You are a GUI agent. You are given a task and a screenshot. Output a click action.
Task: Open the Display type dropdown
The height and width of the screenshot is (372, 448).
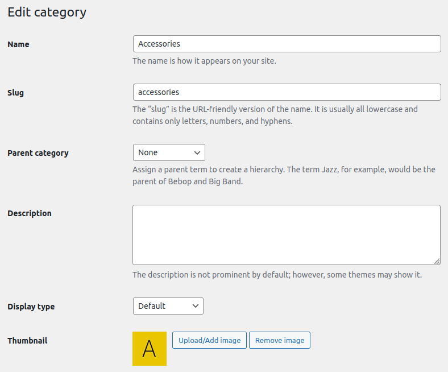click(x=168, y=306)
